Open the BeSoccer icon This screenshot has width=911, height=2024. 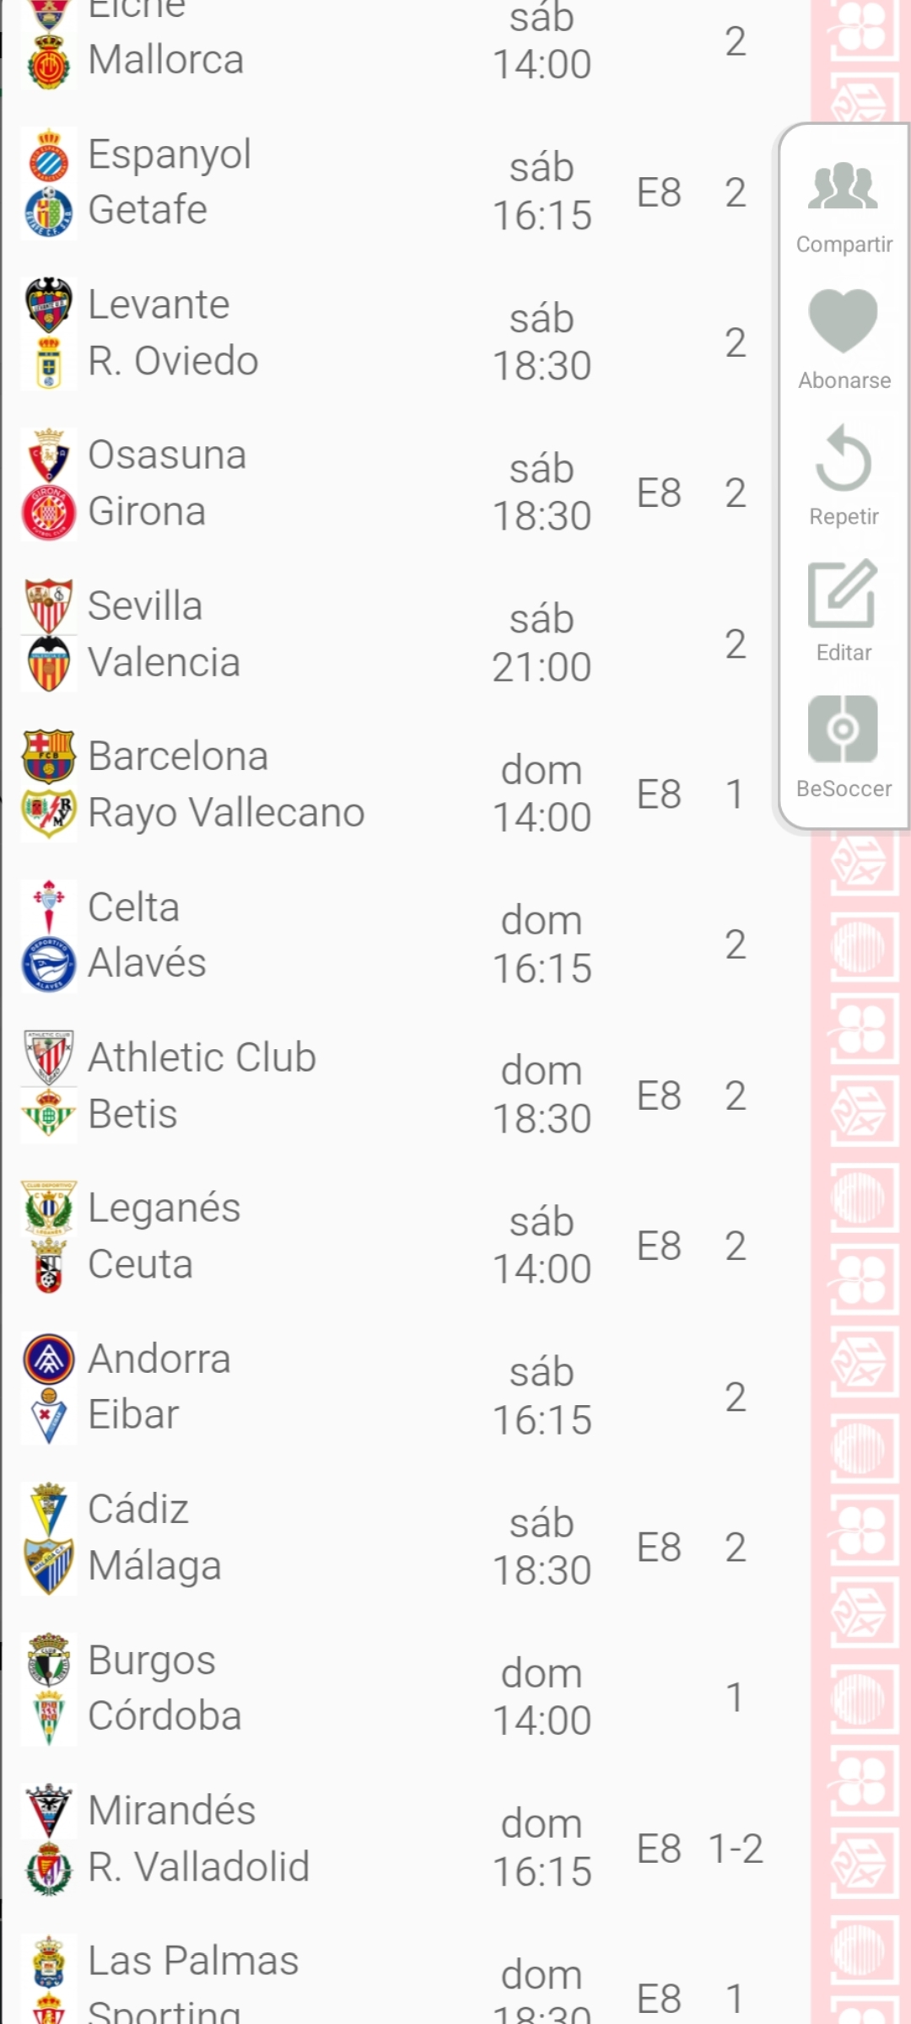tap(843, 729)
